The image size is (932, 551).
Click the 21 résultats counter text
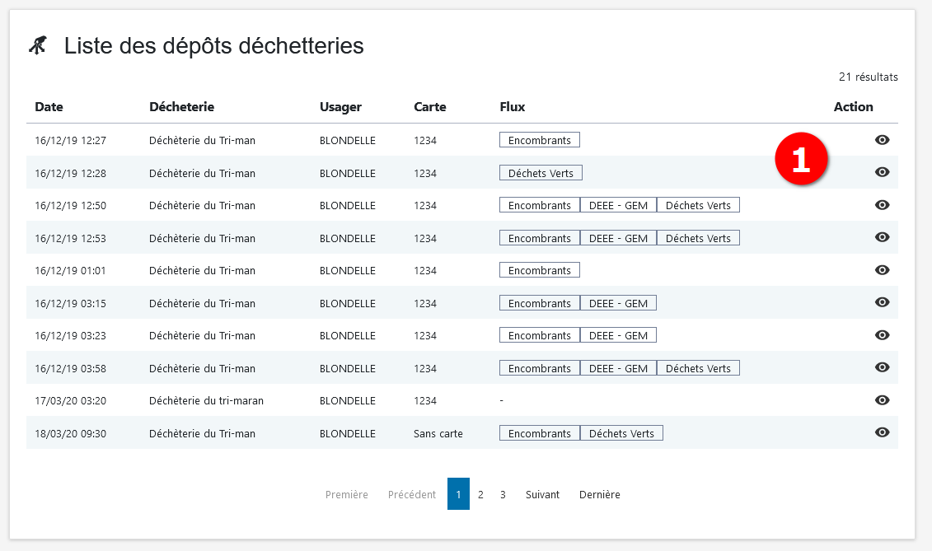[868, 77]
